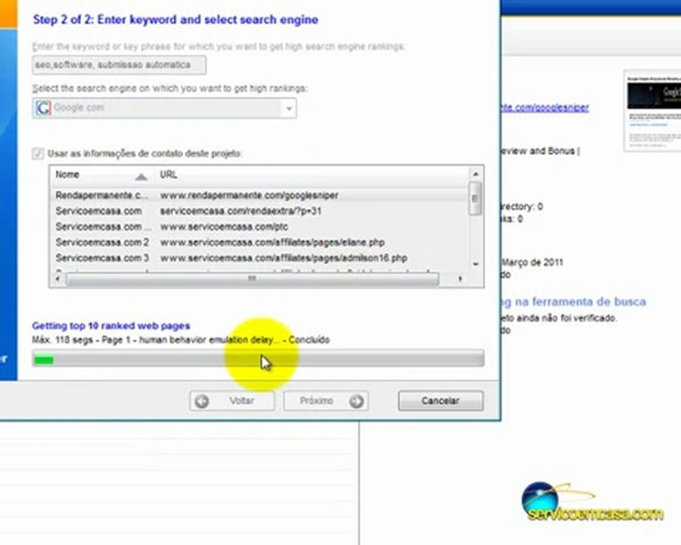The width and height of the screenshot is (681, 545).
Task: Select the 'Servicoemcasa.com' row with rendaextra URL
Action: pos(98,211)
